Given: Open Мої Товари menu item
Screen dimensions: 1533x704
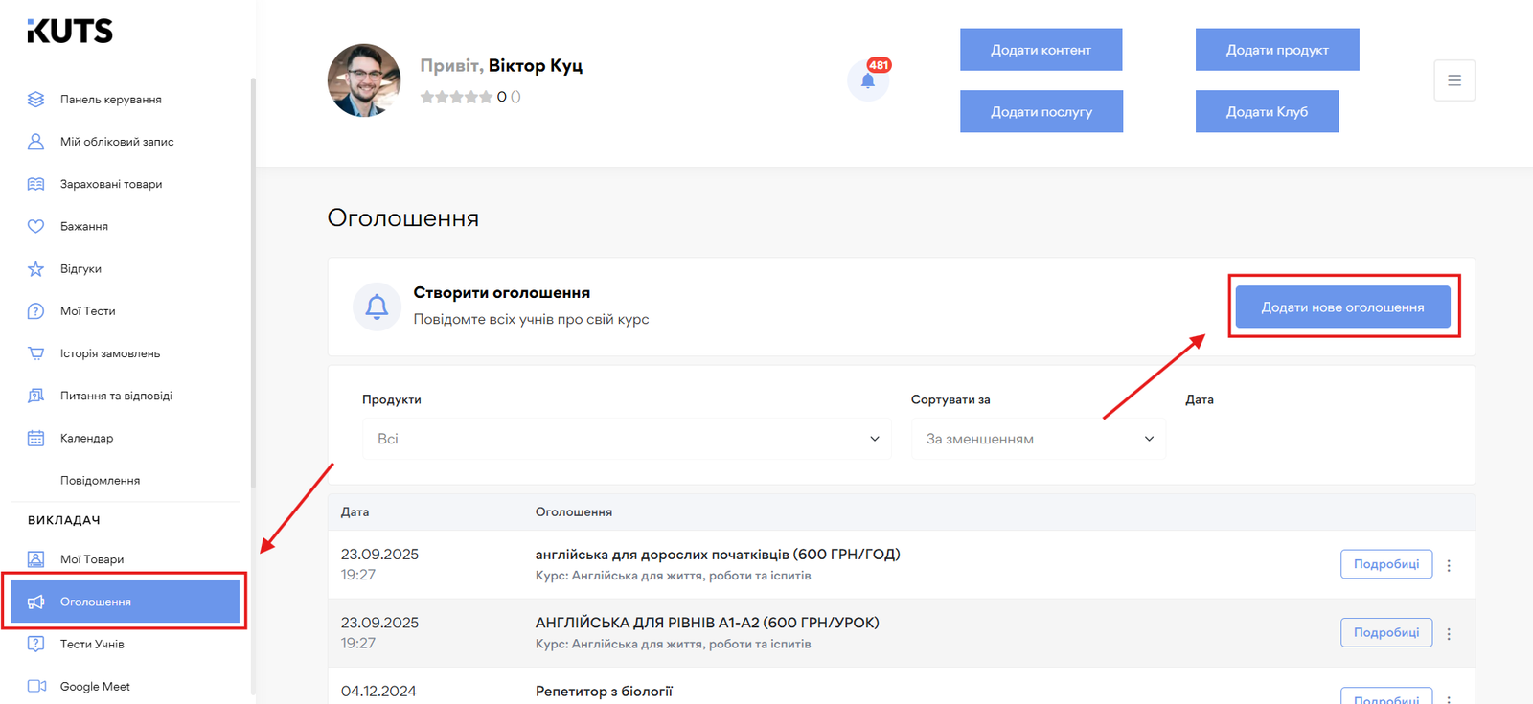Looking at the screenshot, I should click(92, 559).
